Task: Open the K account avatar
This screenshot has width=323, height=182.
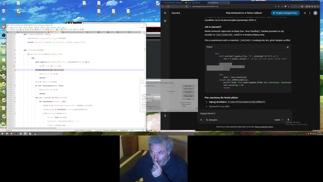Action: tap(315, 13)
